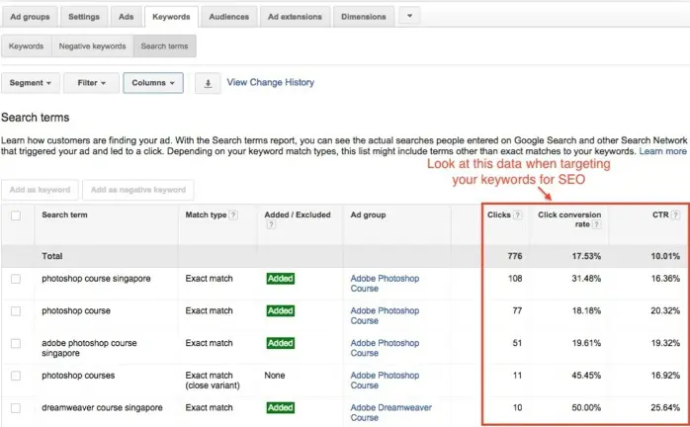This screenshot has width=690, height=427.
Task: Click the 'Exact match (close variant)' cell
Action: pos(213,381)
